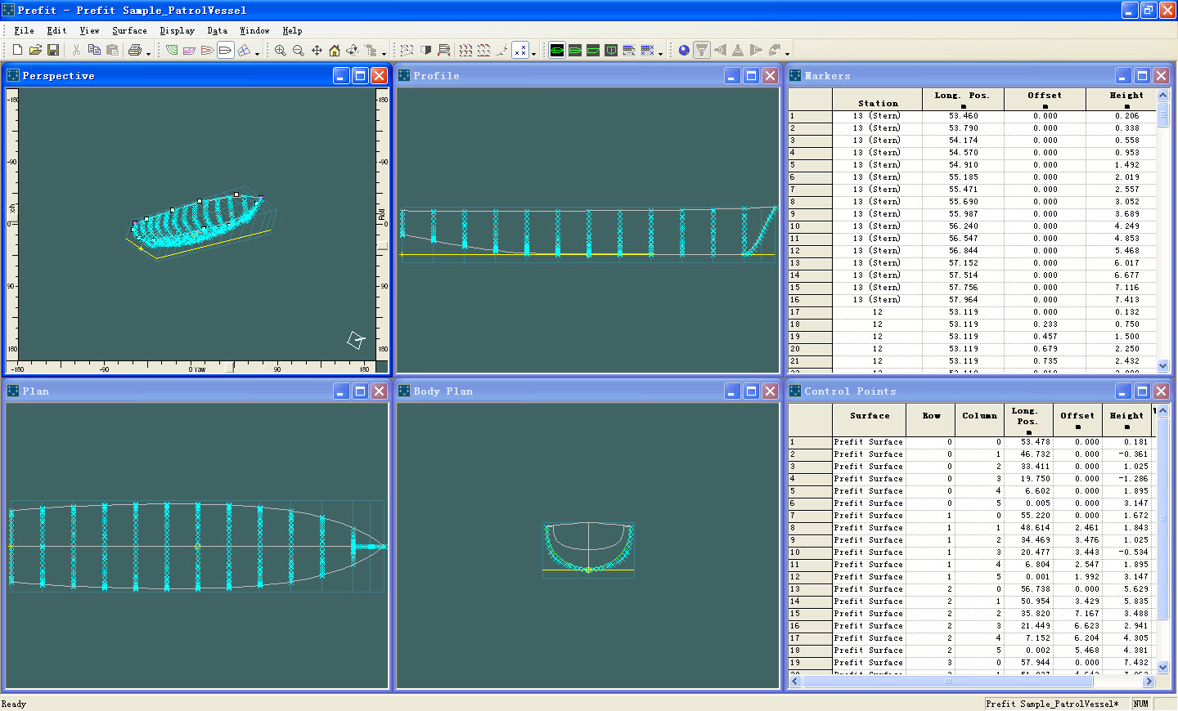The width and height of the screenshot is (1178, 711).
Task: Activate the Pan tool
Action: pos(317,50)
